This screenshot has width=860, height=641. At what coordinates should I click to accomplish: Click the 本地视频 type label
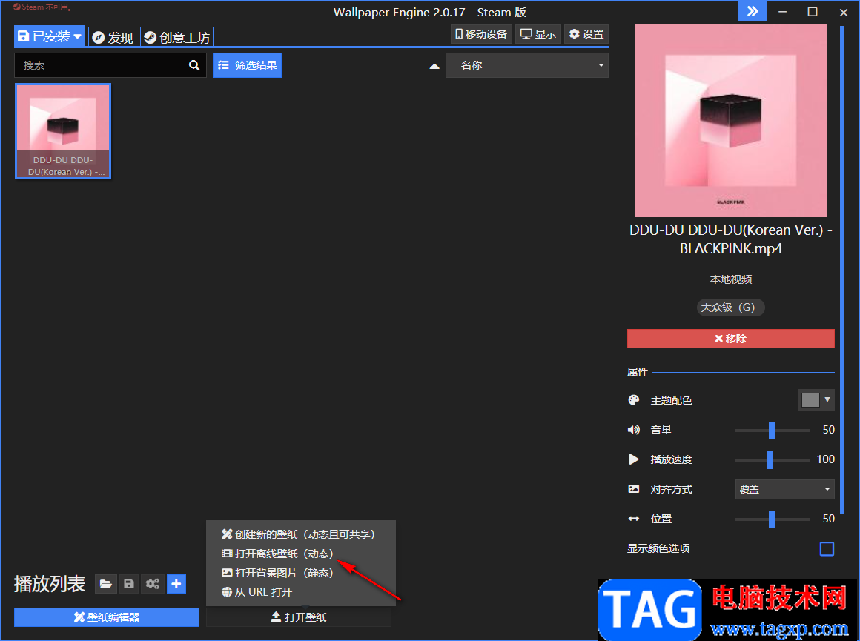point(730,279)
